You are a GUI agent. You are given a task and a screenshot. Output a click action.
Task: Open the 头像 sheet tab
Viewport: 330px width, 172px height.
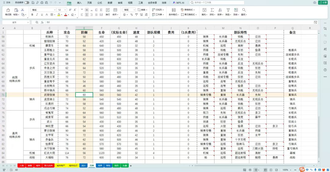pyautogui.click(x=125, y=166)
